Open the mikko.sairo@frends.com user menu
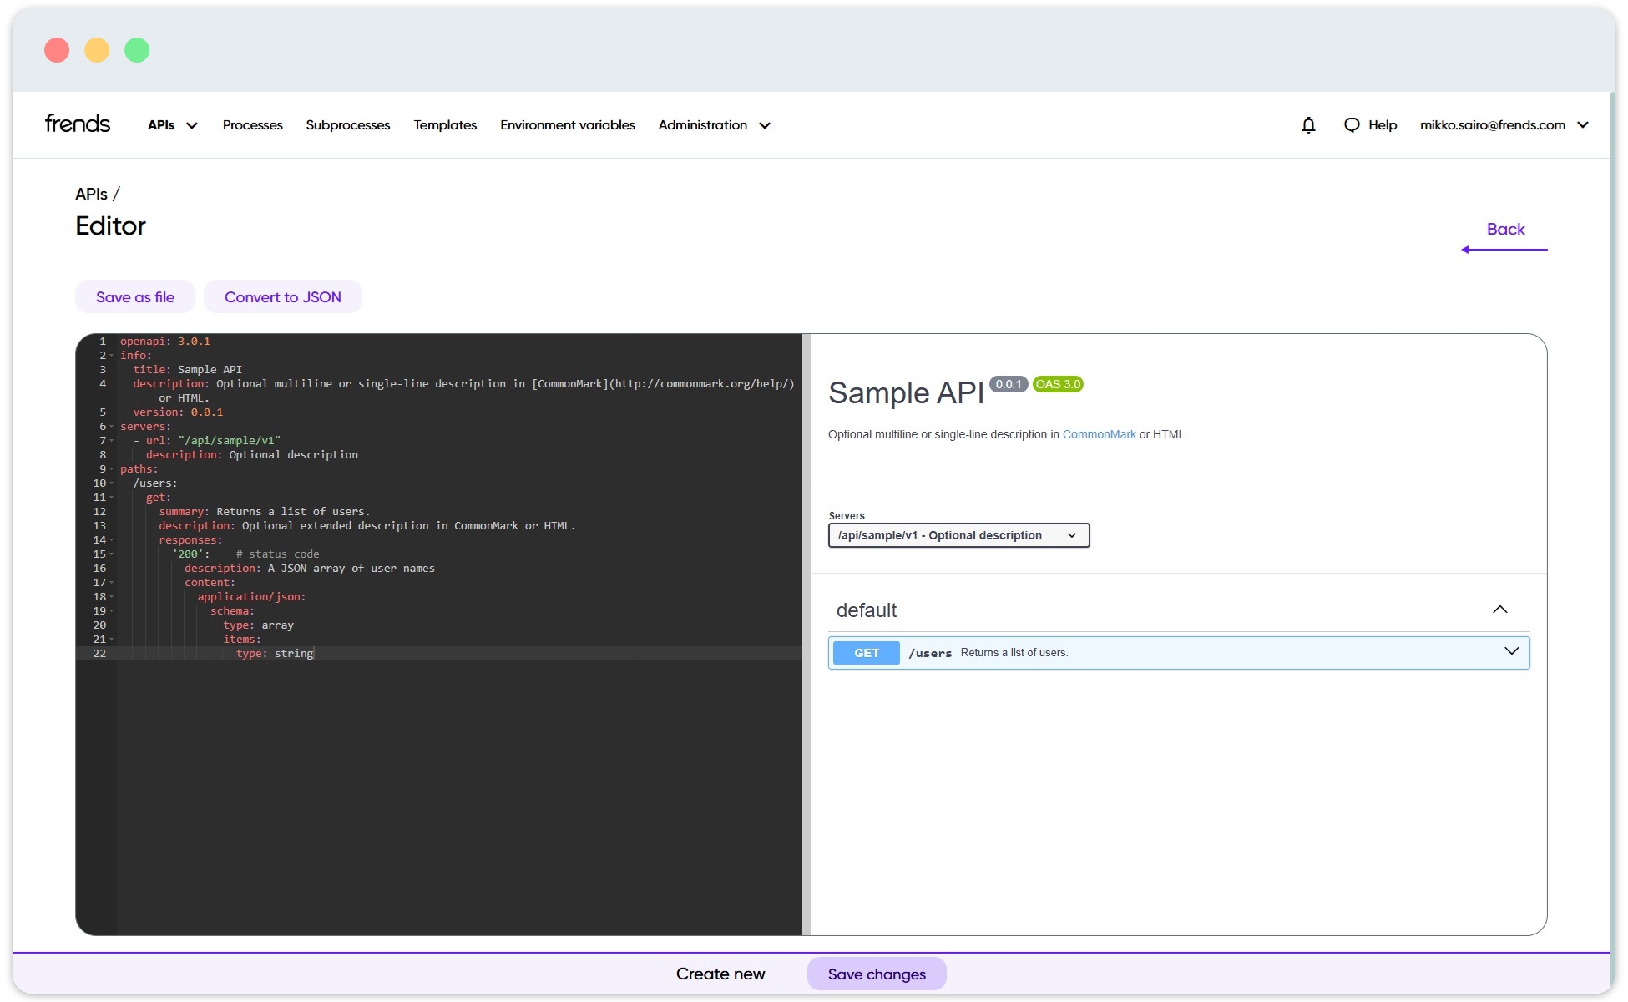1628x1002 pixels. pyautogui.click(x=1504, y=125)
